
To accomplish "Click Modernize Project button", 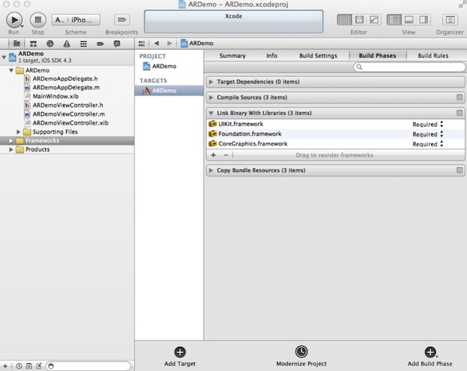I will click(x=301, y=356).
